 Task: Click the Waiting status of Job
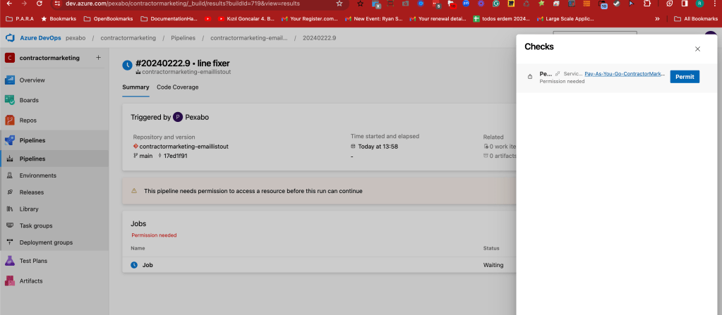coord(493,266)
